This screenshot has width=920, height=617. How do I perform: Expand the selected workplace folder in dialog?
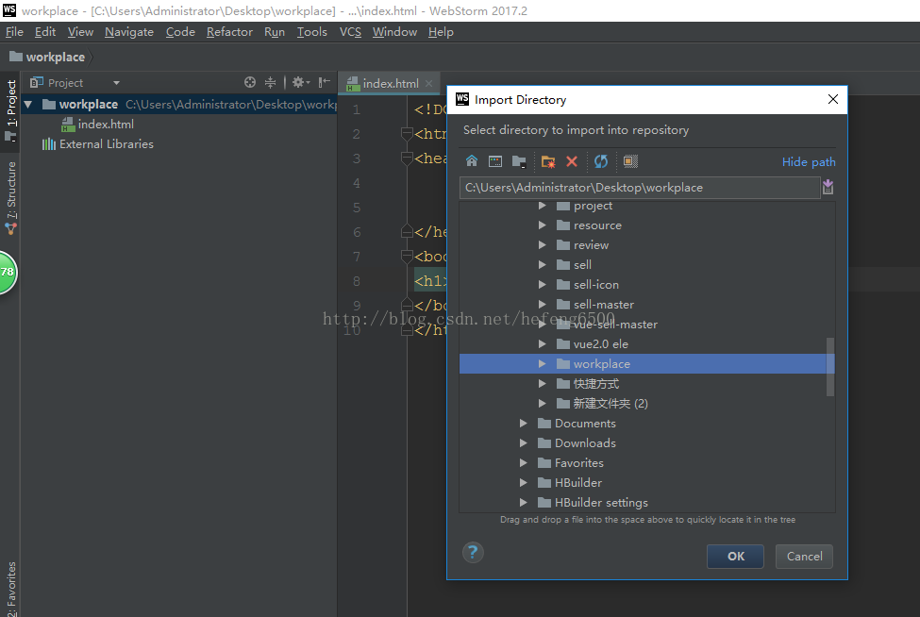tap(543, 363)
